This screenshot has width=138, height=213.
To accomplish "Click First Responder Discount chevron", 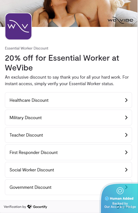I will [126, 152].
